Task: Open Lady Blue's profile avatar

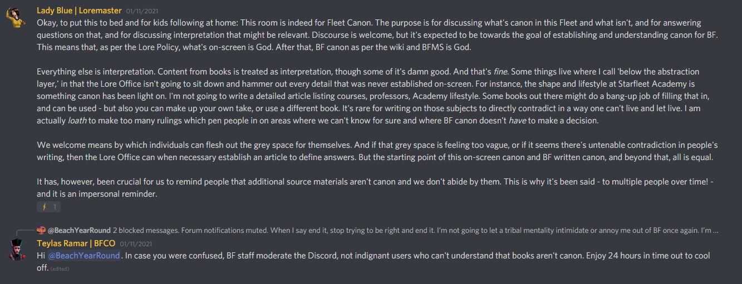Action: click(x=16, y=17)
